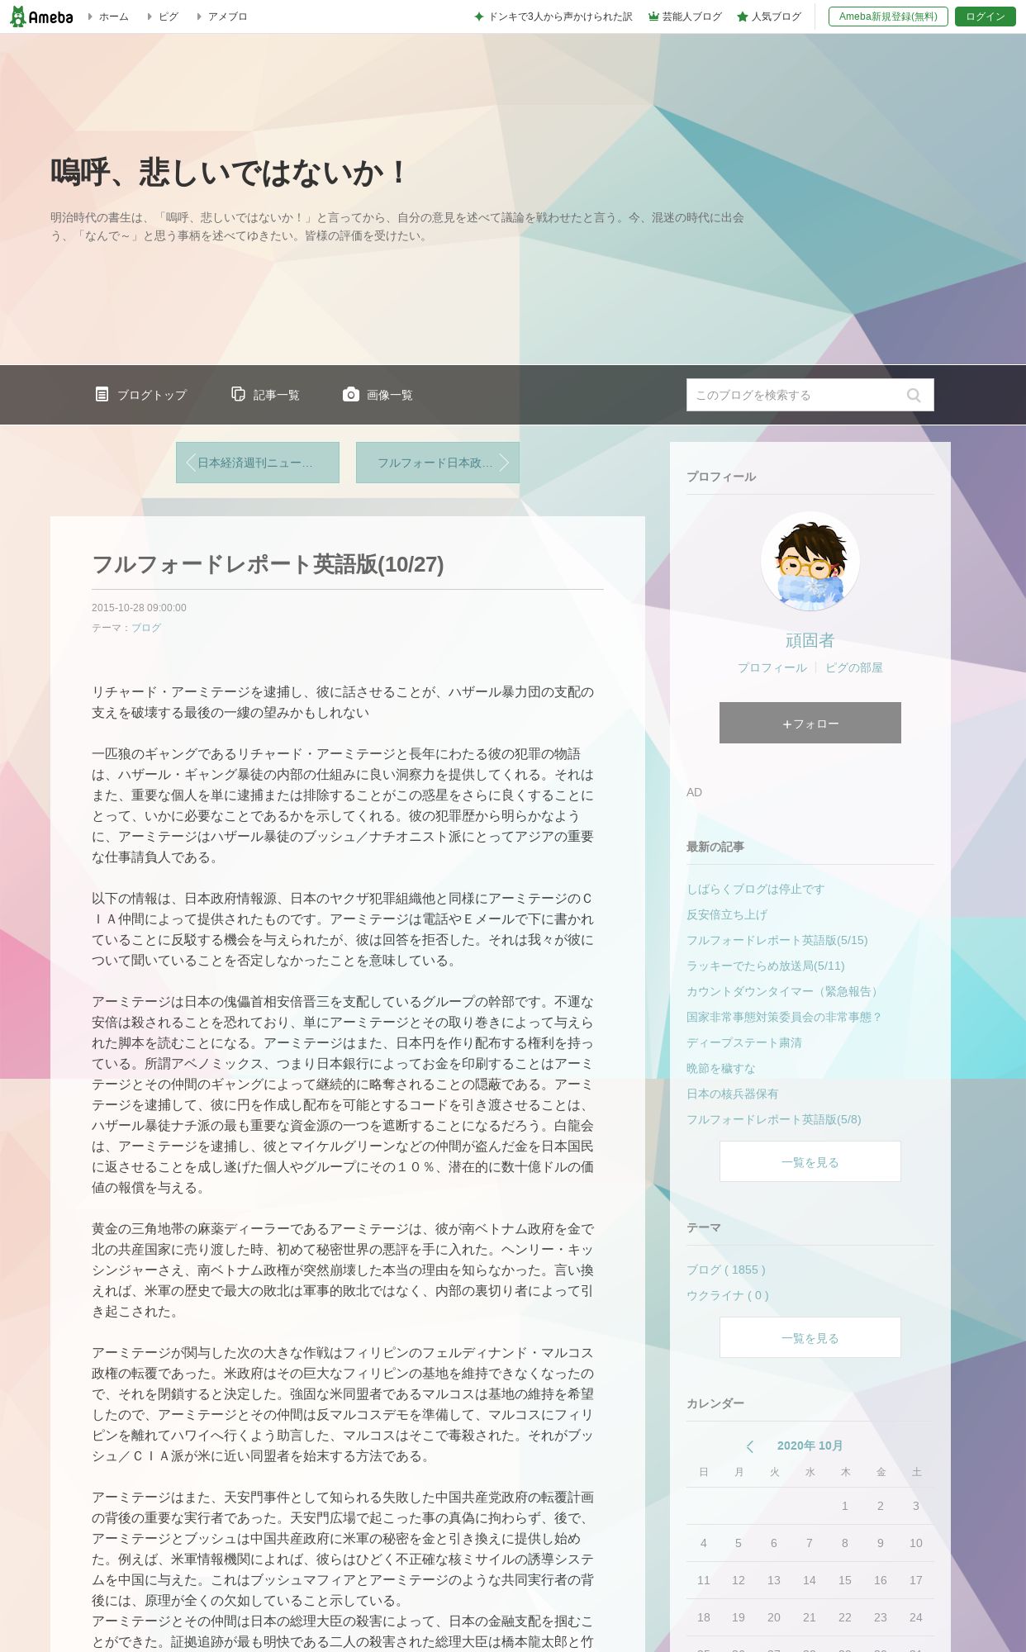Click the 記事一覧 copy icon
The height and width of the screenshot is (1652, 1026).
coord(238,394)
